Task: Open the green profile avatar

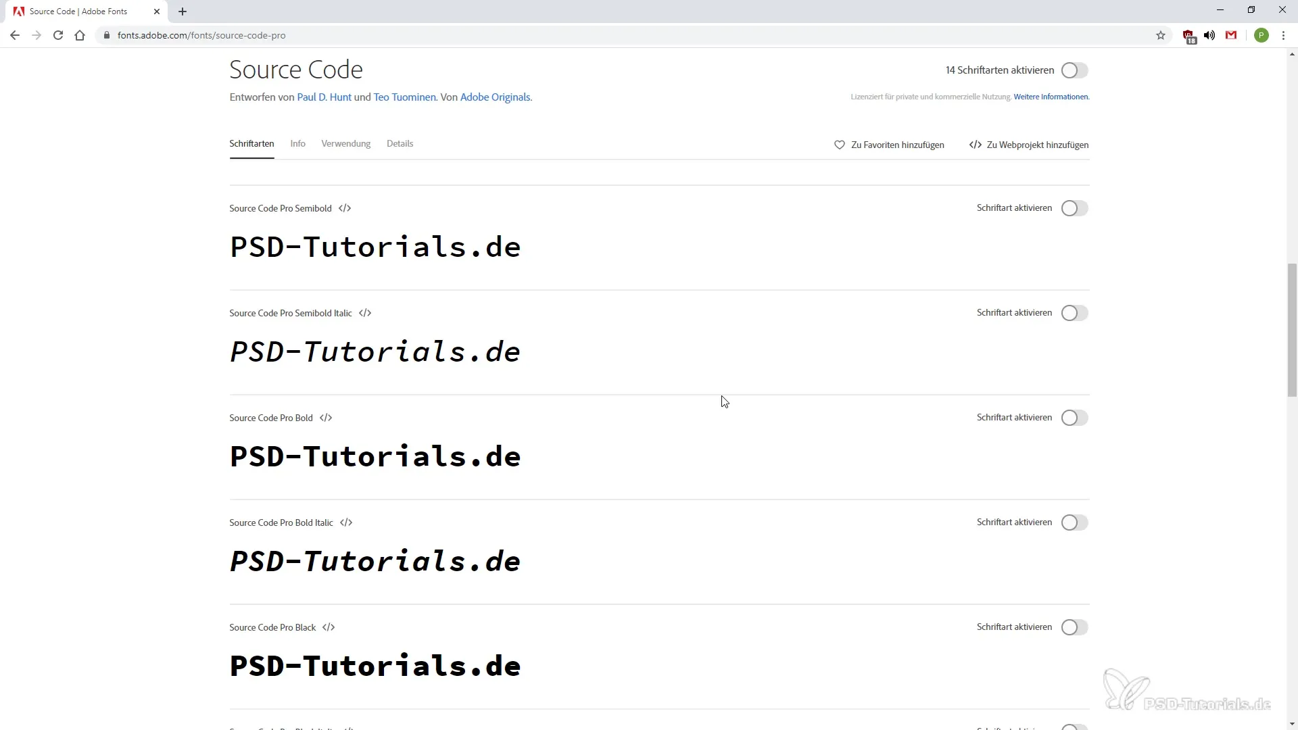Action: [x=1261, y=35]
